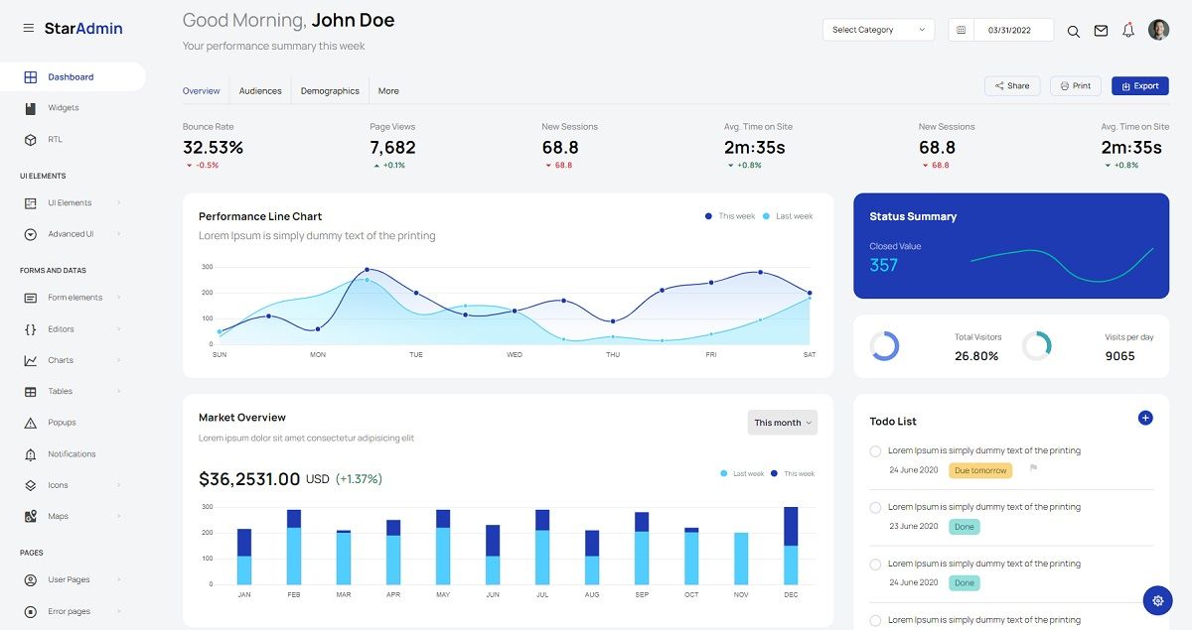Open the Maps section from the sidebar
Image resolution: width=1192 pixels, height=630 pixels.
click(x=58, y=516)
